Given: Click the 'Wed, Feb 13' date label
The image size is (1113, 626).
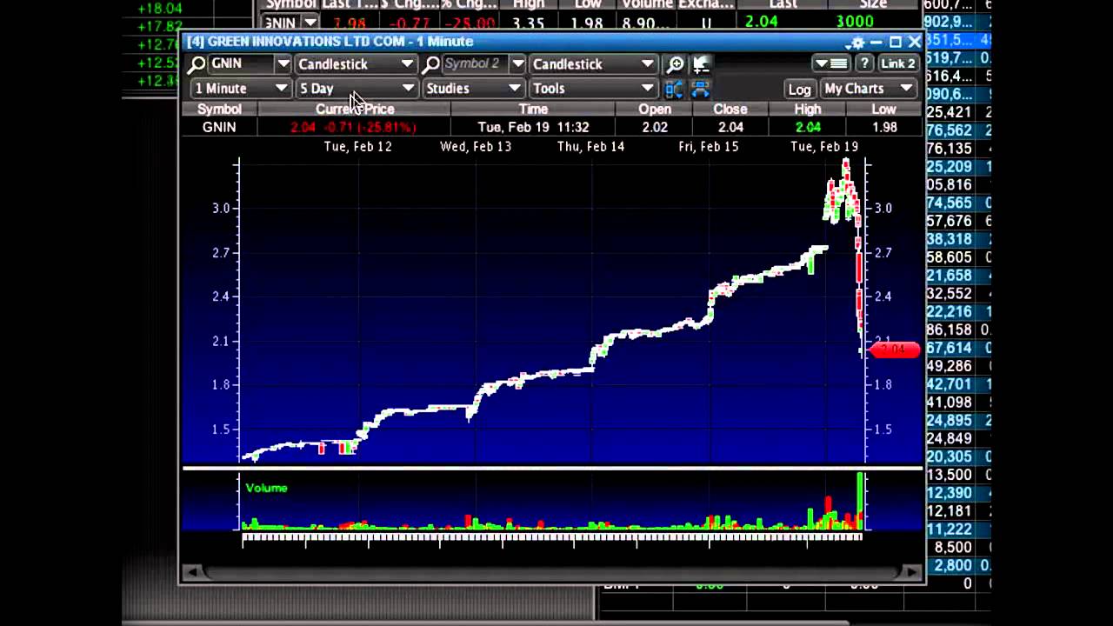Looking at the screenshot, I should [x=475, y=146].
